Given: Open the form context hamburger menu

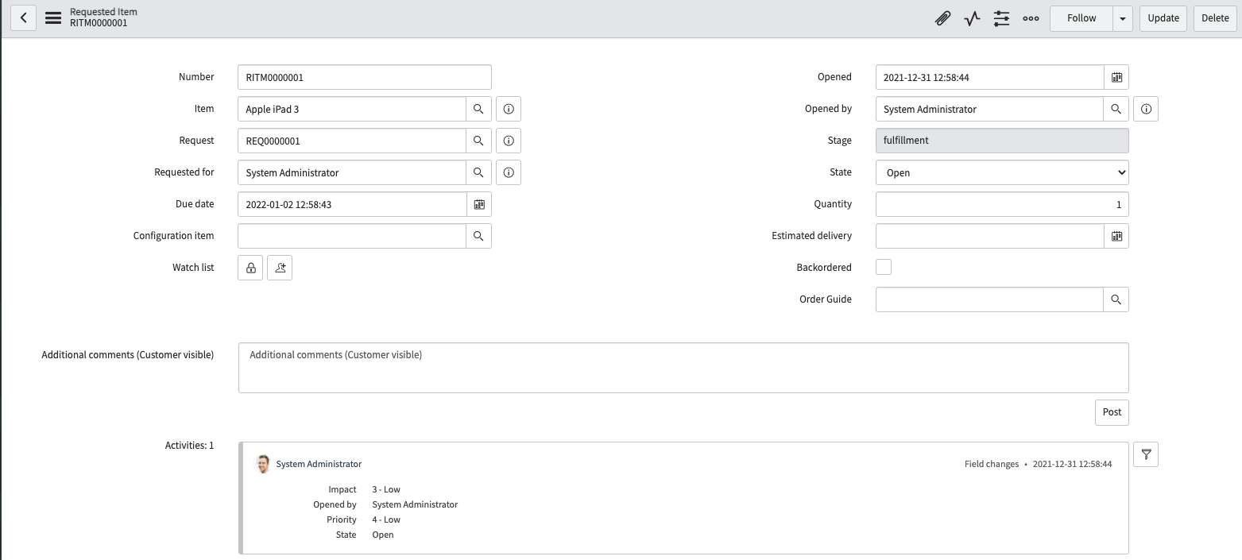Looking at the screenshot, I should pos(53,17).
